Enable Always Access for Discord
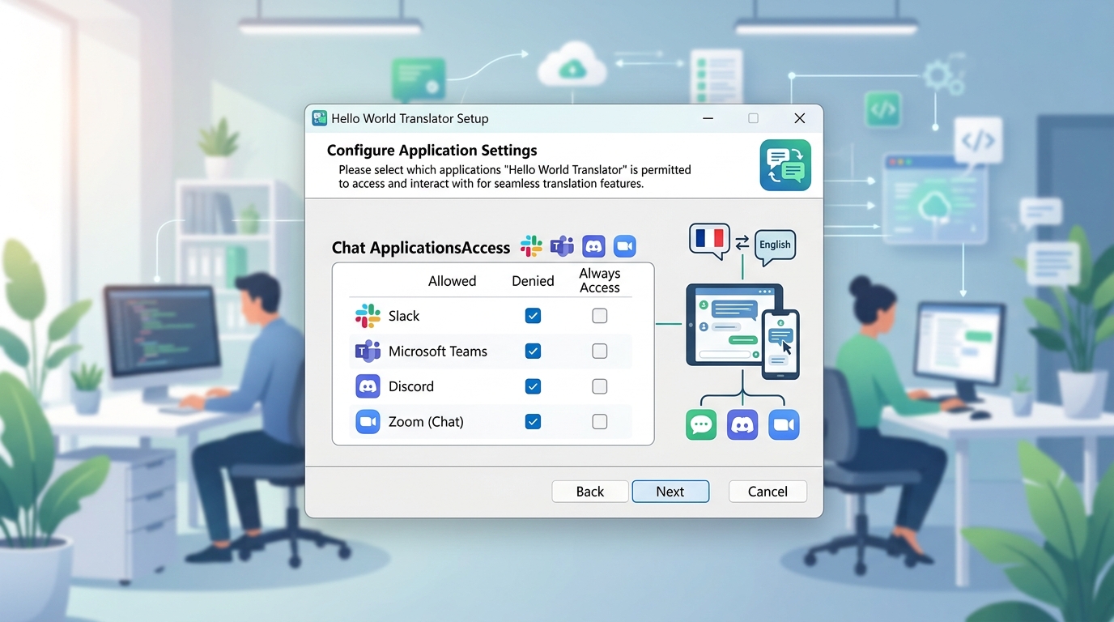1114x622 pixels. (600, 386)
